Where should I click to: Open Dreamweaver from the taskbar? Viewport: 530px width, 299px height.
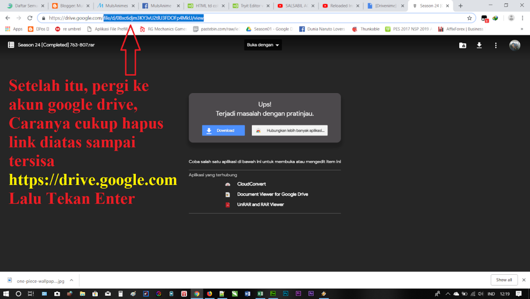tap(273, 294)
